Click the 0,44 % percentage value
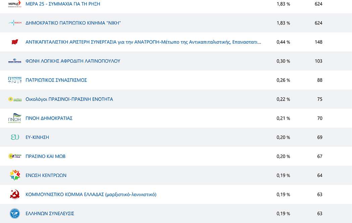Viewport: 352px width, 223px height. pyautogui.click(x=283, y=42)
